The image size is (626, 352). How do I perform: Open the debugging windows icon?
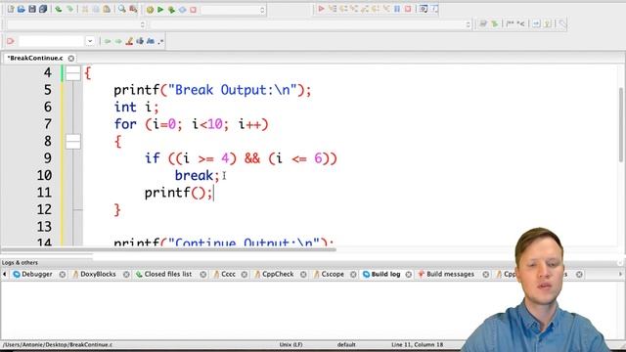pos(424,9)
